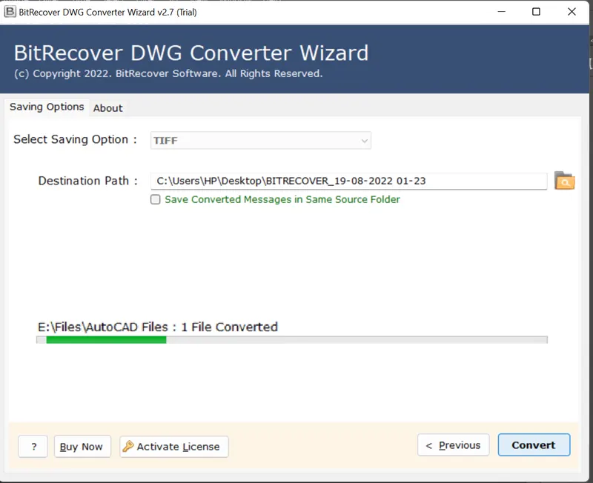Viewport: 593px width, 483px height.
Task: Maximize the DWG Converter Wizard window
Action: [536, 12]
